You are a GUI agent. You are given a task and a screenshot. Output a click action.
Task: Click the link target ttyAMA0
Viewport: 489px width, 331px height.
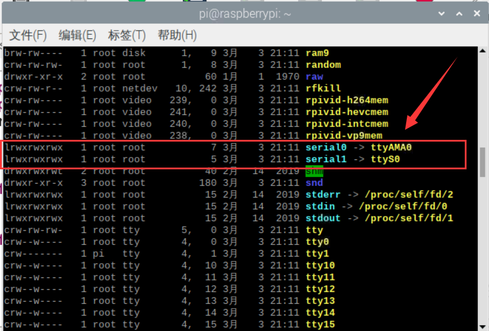point(391,148)
